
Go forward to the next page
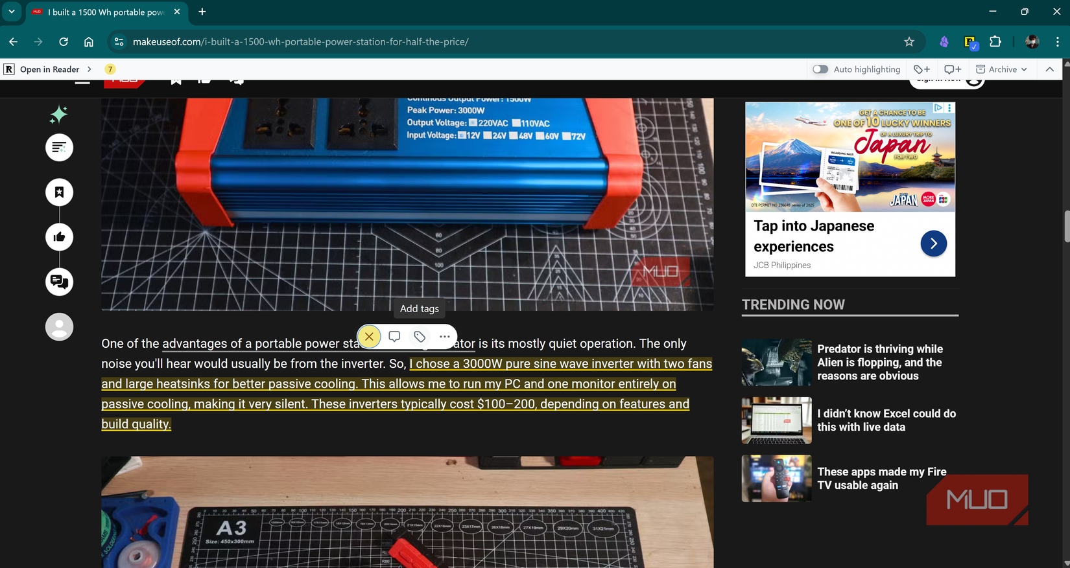coord(38,42)
